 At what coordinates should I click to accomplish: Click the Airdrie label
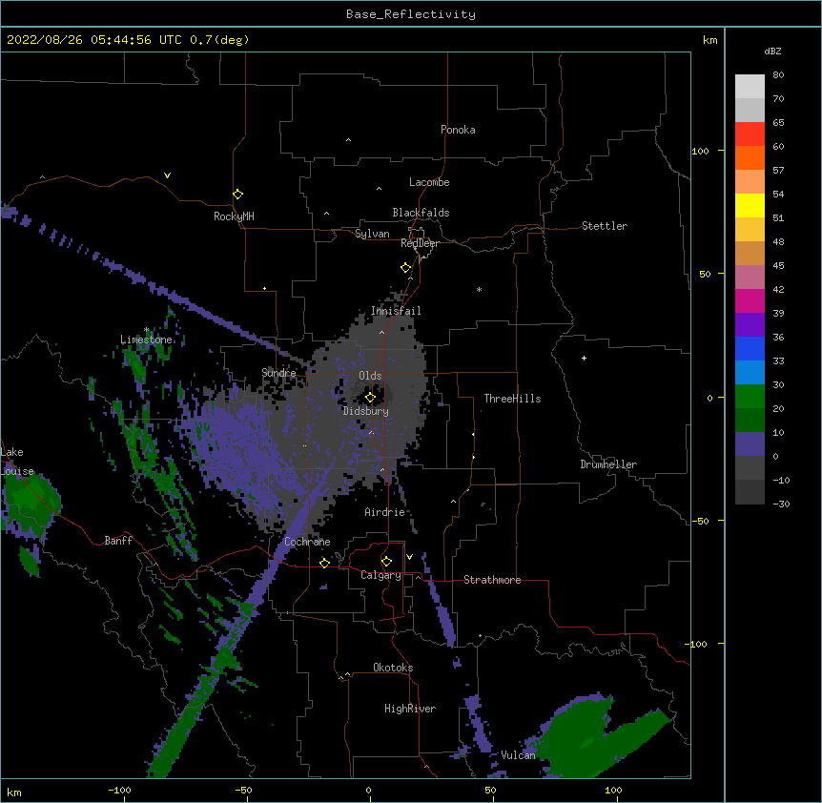coord(385,512)
